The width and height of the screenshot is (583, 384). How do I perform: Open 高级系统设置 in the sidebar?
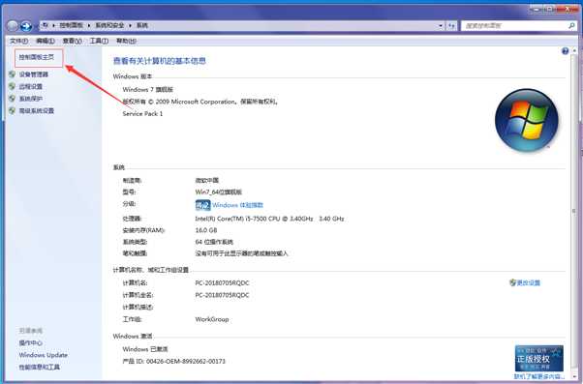(37, 110)
